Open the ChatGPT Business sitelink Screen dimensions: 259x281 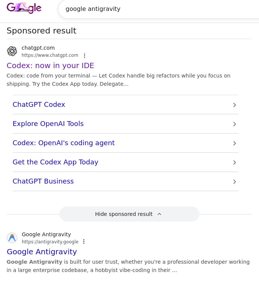[x=43, y=181]
